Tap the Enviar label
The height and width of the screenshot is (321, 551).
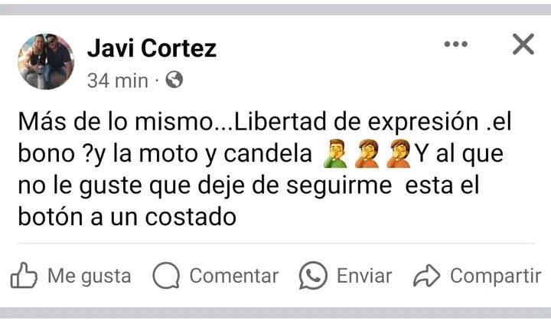tap(364, 276)
